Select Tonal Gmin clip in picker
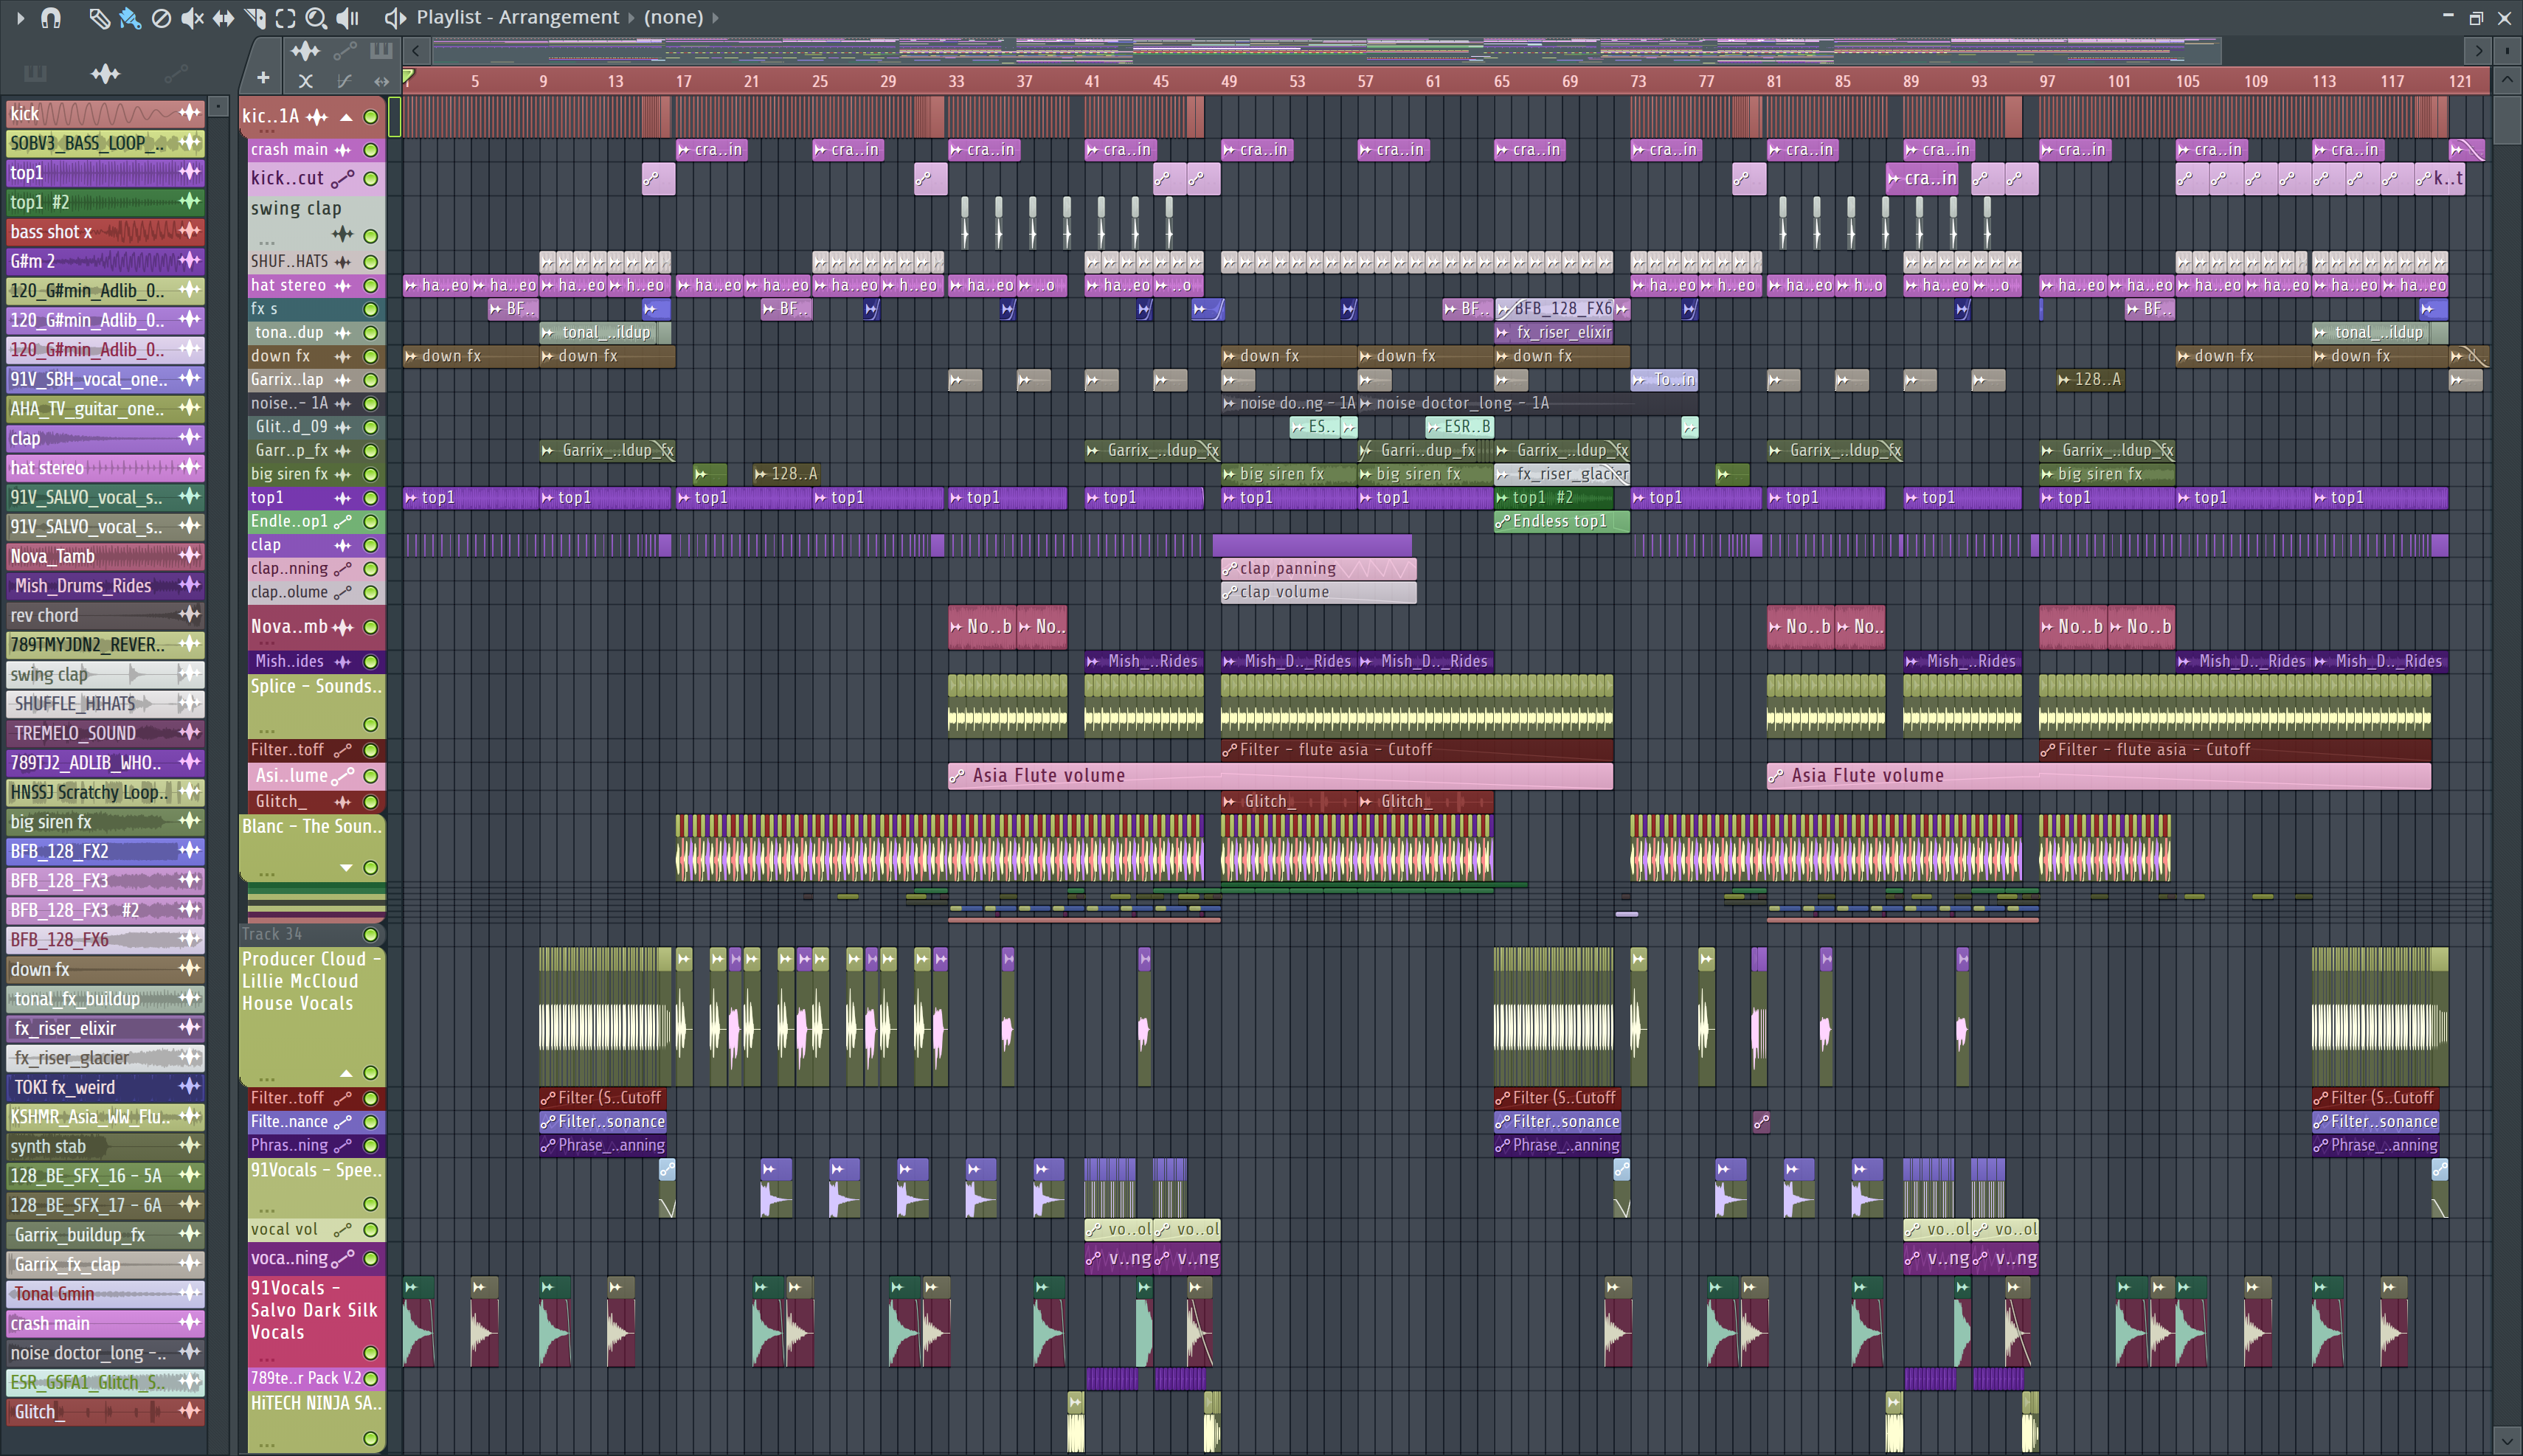The width and height of the screenshot is (2523, 1456). [105, 1294]
